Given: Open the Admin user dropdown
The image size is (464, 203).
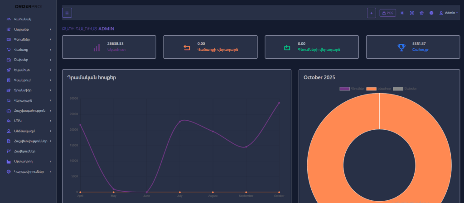Looking at the screenshot, I should click(449, 13).
